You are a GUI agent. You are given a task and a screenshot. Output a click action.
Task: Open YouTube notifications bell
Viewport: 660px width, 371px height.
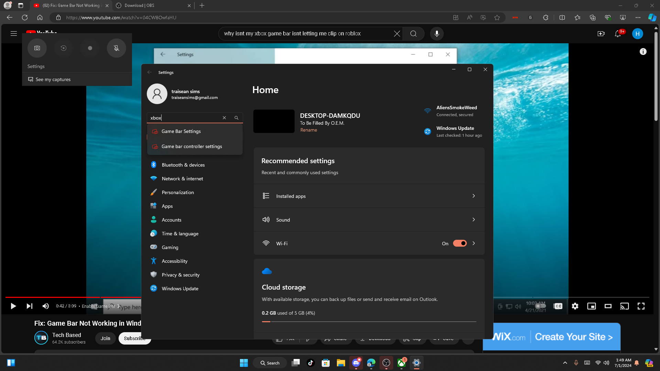(x=618, y=34)
